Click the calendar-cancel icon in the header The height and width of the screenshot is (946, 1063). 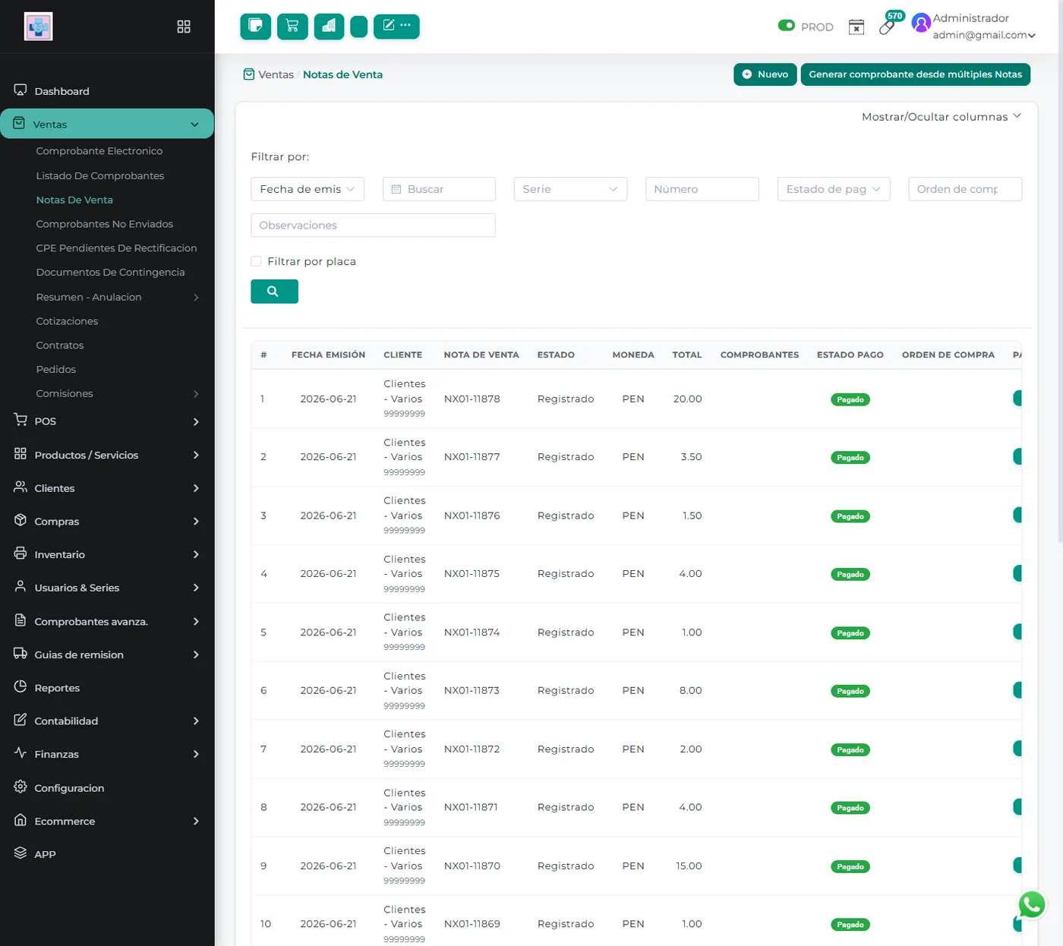(856, 27)
